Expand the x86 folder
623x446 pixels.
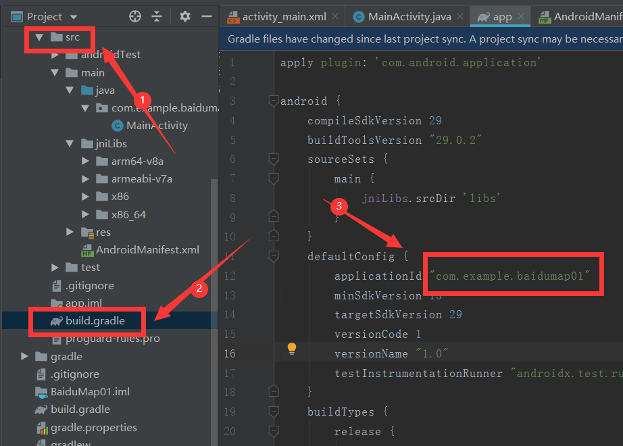click(x=85, y=197)
